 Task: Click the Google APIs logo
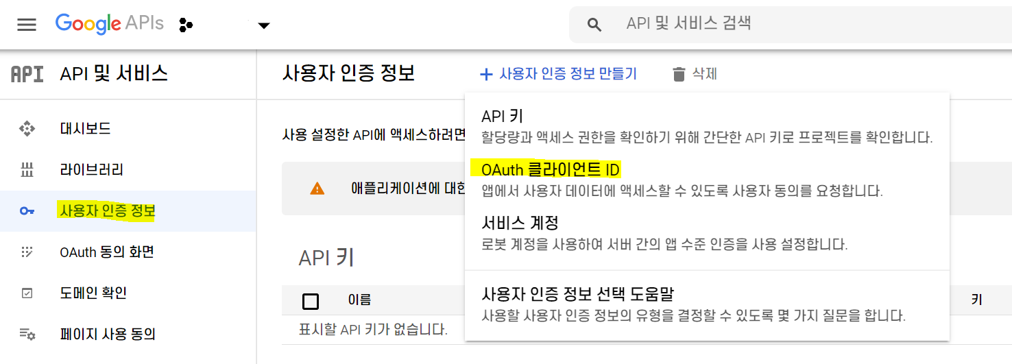(109, 24)
